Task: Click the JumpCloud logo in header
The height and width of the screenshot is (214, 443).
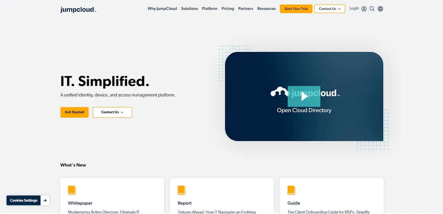Action: [78, 10]
